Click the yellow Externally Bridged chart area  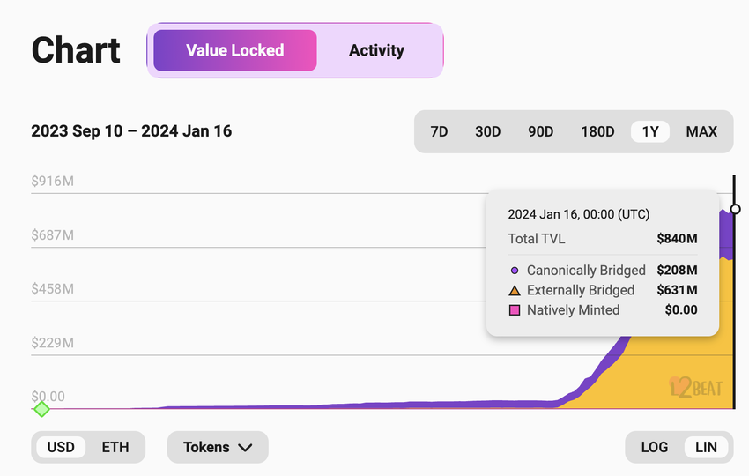coord(679,370)
